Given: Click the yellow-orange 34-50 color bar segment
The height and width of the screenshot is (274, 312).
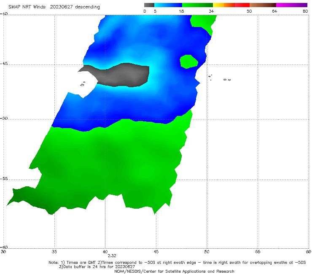Looking at the screenshot, I should (231, 5).
